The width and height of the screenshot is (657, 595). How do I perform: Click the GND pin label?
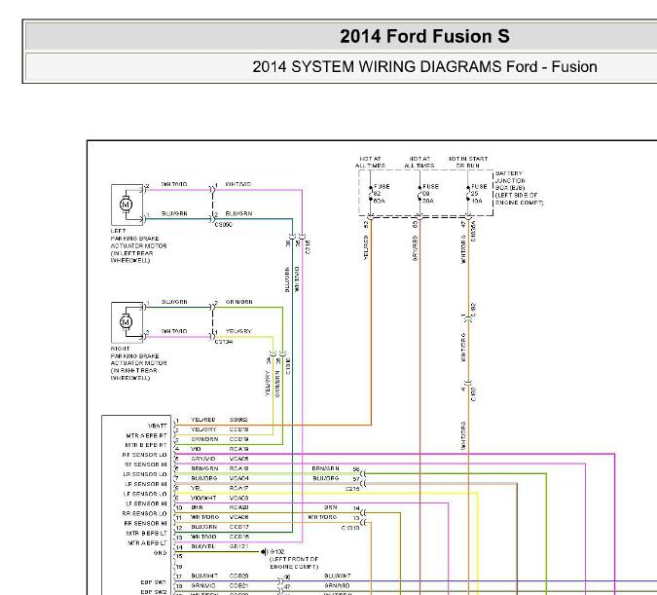(160, 553)
